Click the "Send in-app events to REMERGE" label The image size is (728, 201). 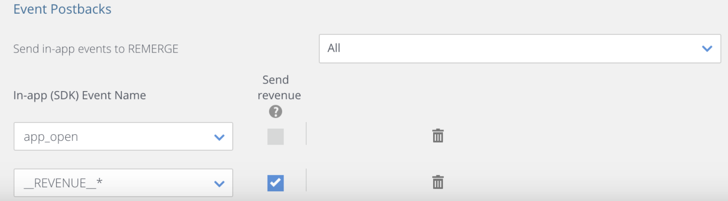tap(96, 48)
